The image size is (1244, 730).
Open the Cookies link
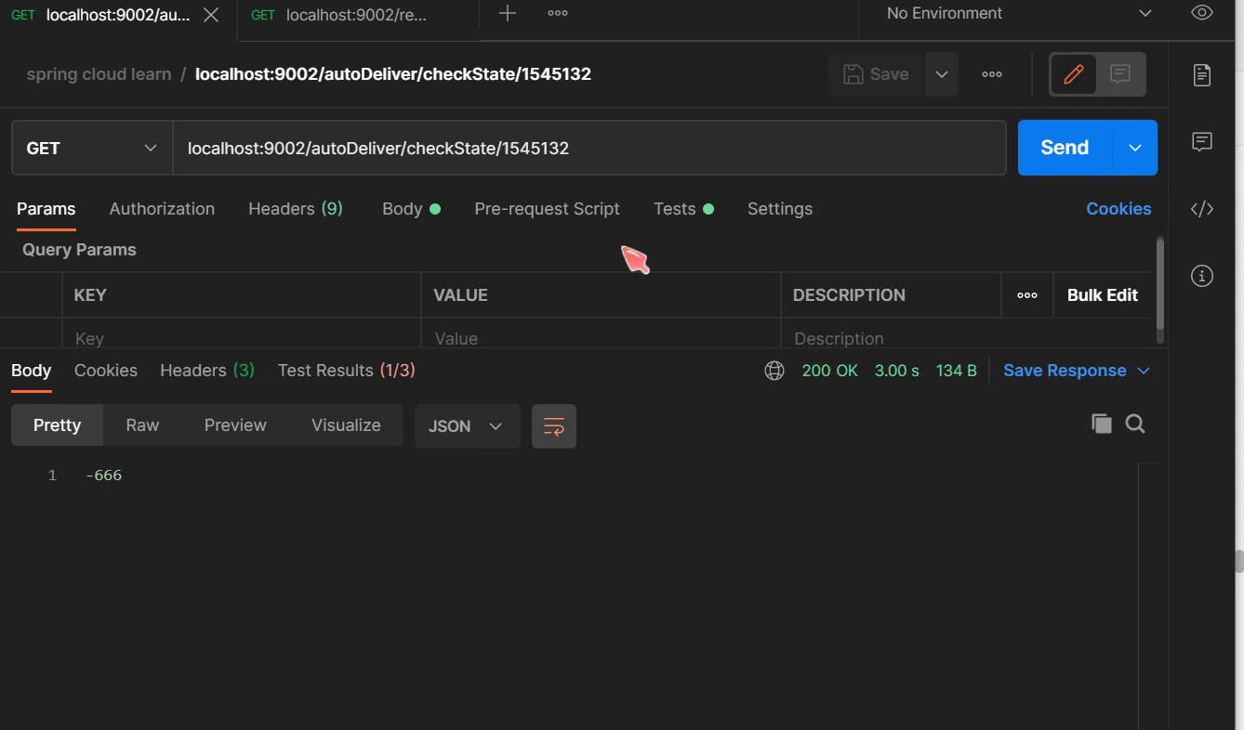point(1118,209)
